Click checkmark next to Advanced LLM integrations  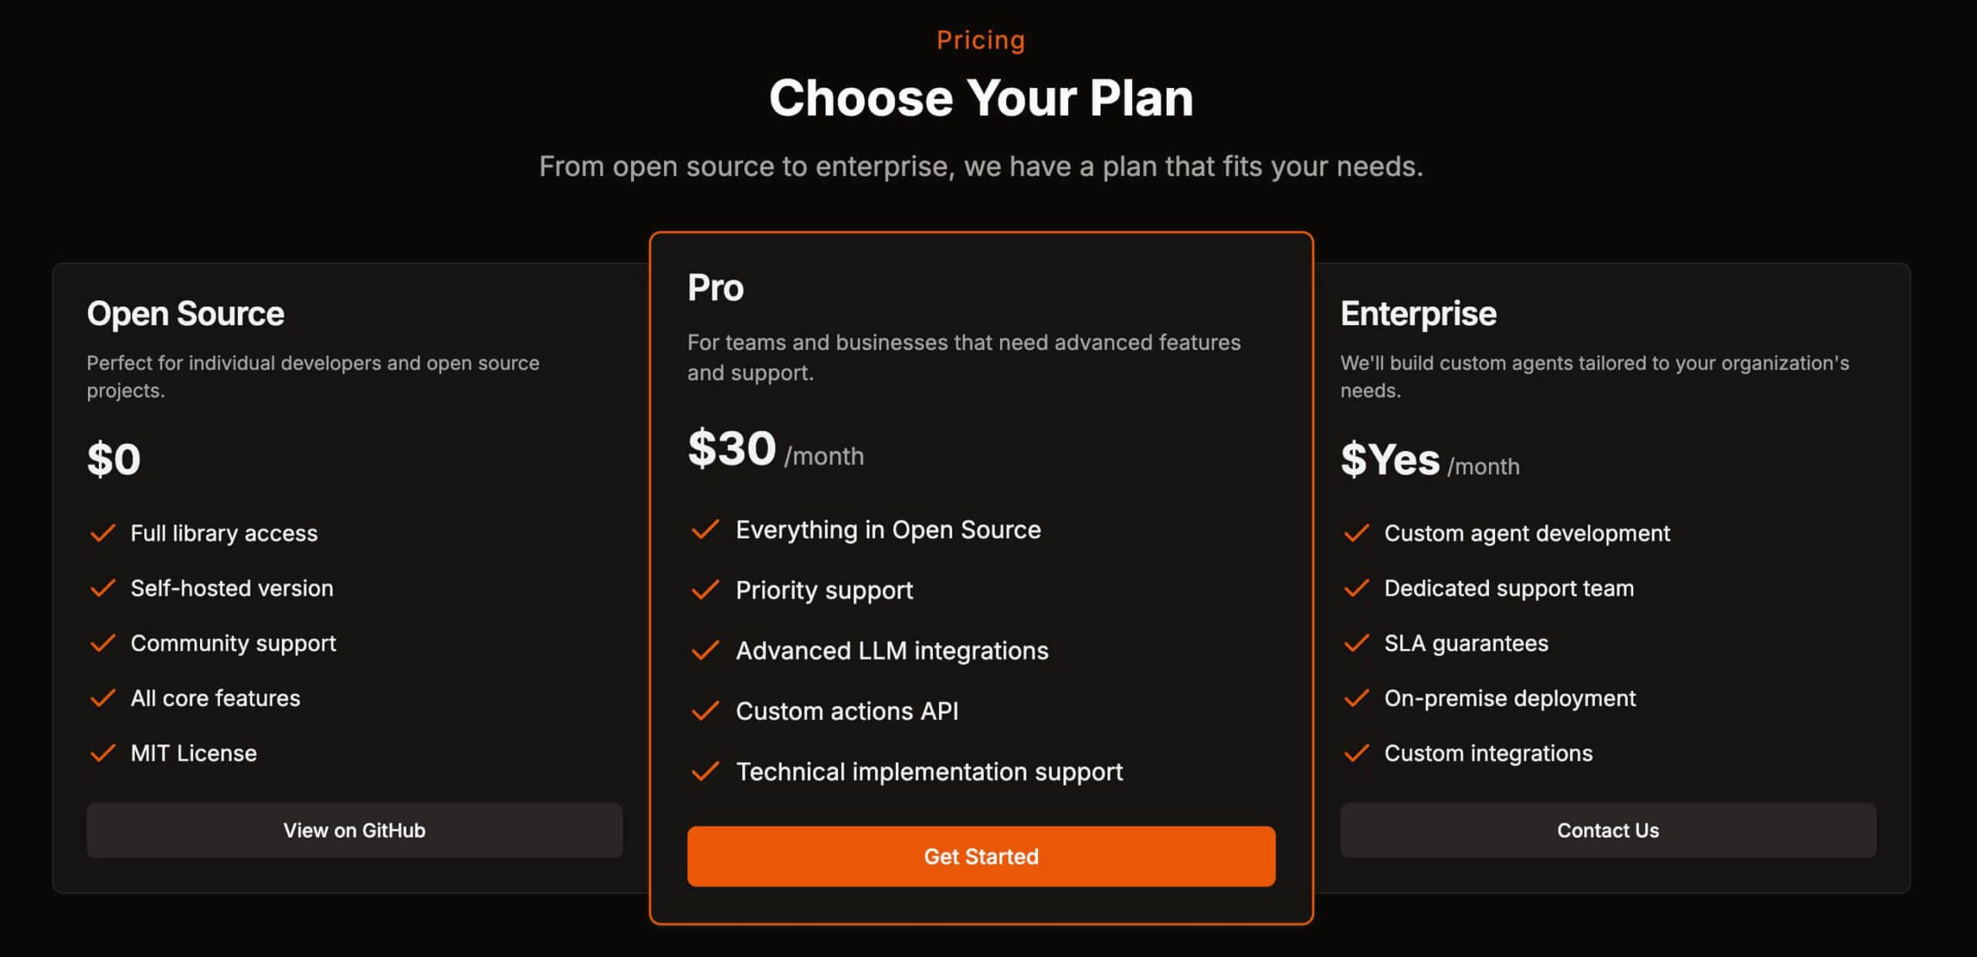tap(705, 650)
